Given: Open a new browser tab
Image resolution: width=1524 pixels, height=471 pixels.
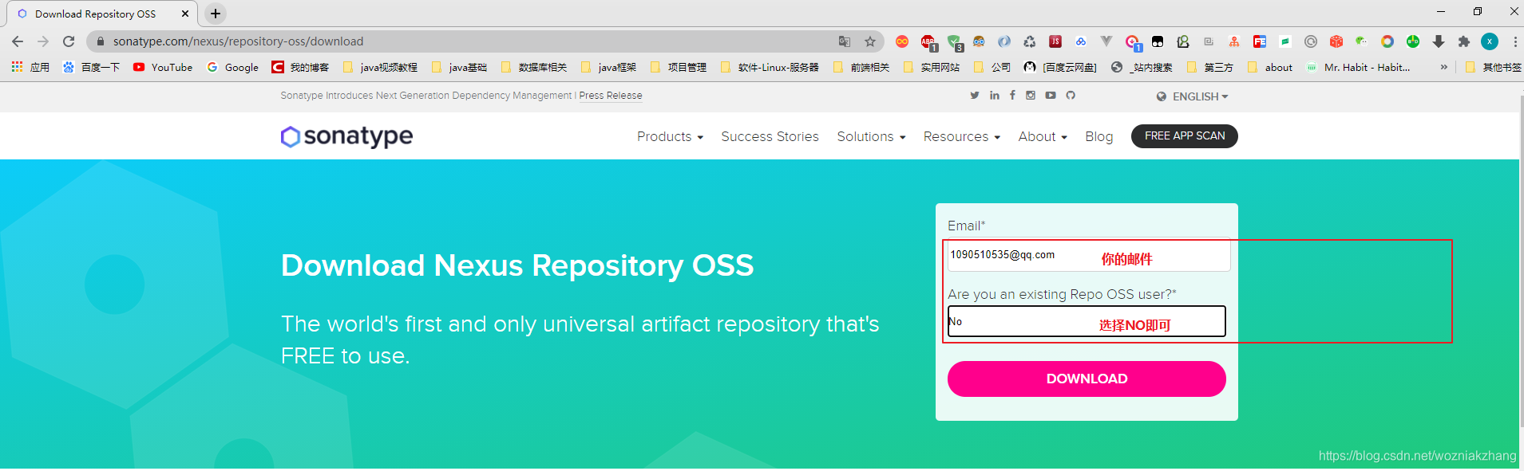Looking at the screenshot, I should point(216,14).
